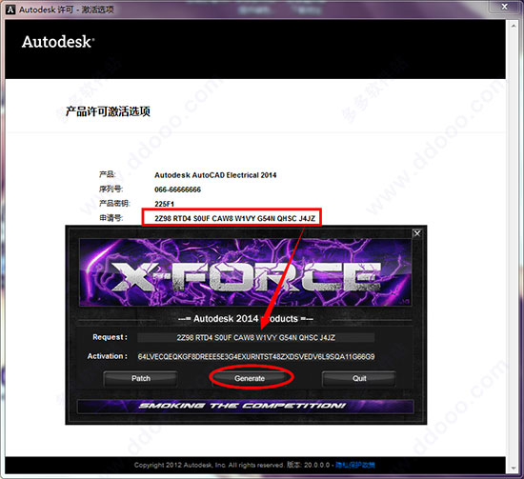
Task: Click the scrollbar down arrow
Action: tap(514, 469)
